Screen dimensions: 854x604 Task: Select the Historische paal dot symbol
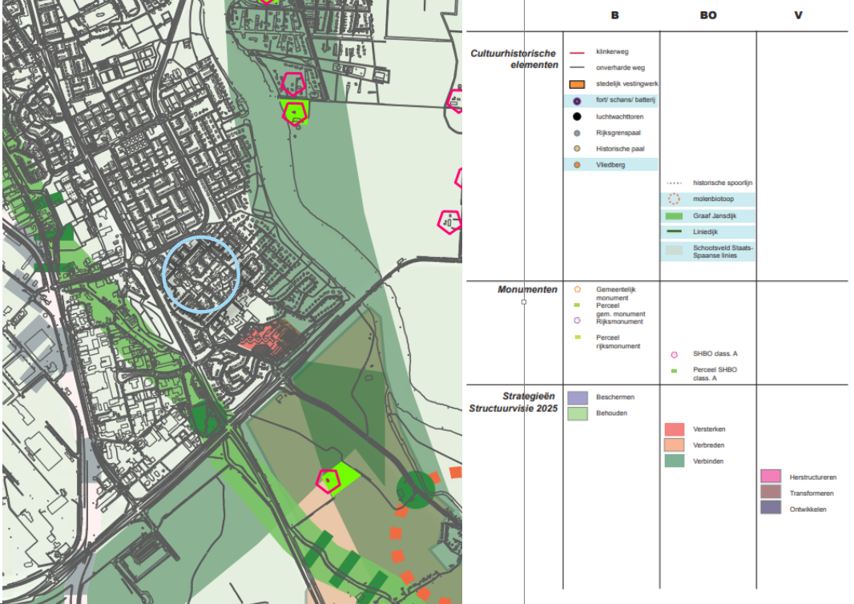click(577, 149)
